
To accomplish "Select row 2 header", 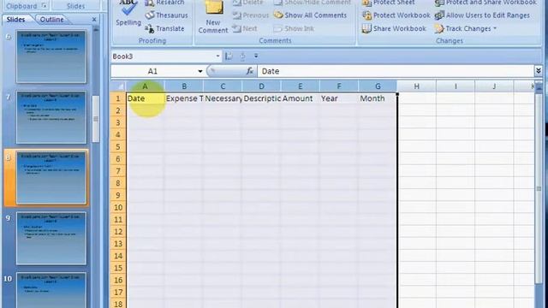I will pyautogui.click(x=118, y=110).
